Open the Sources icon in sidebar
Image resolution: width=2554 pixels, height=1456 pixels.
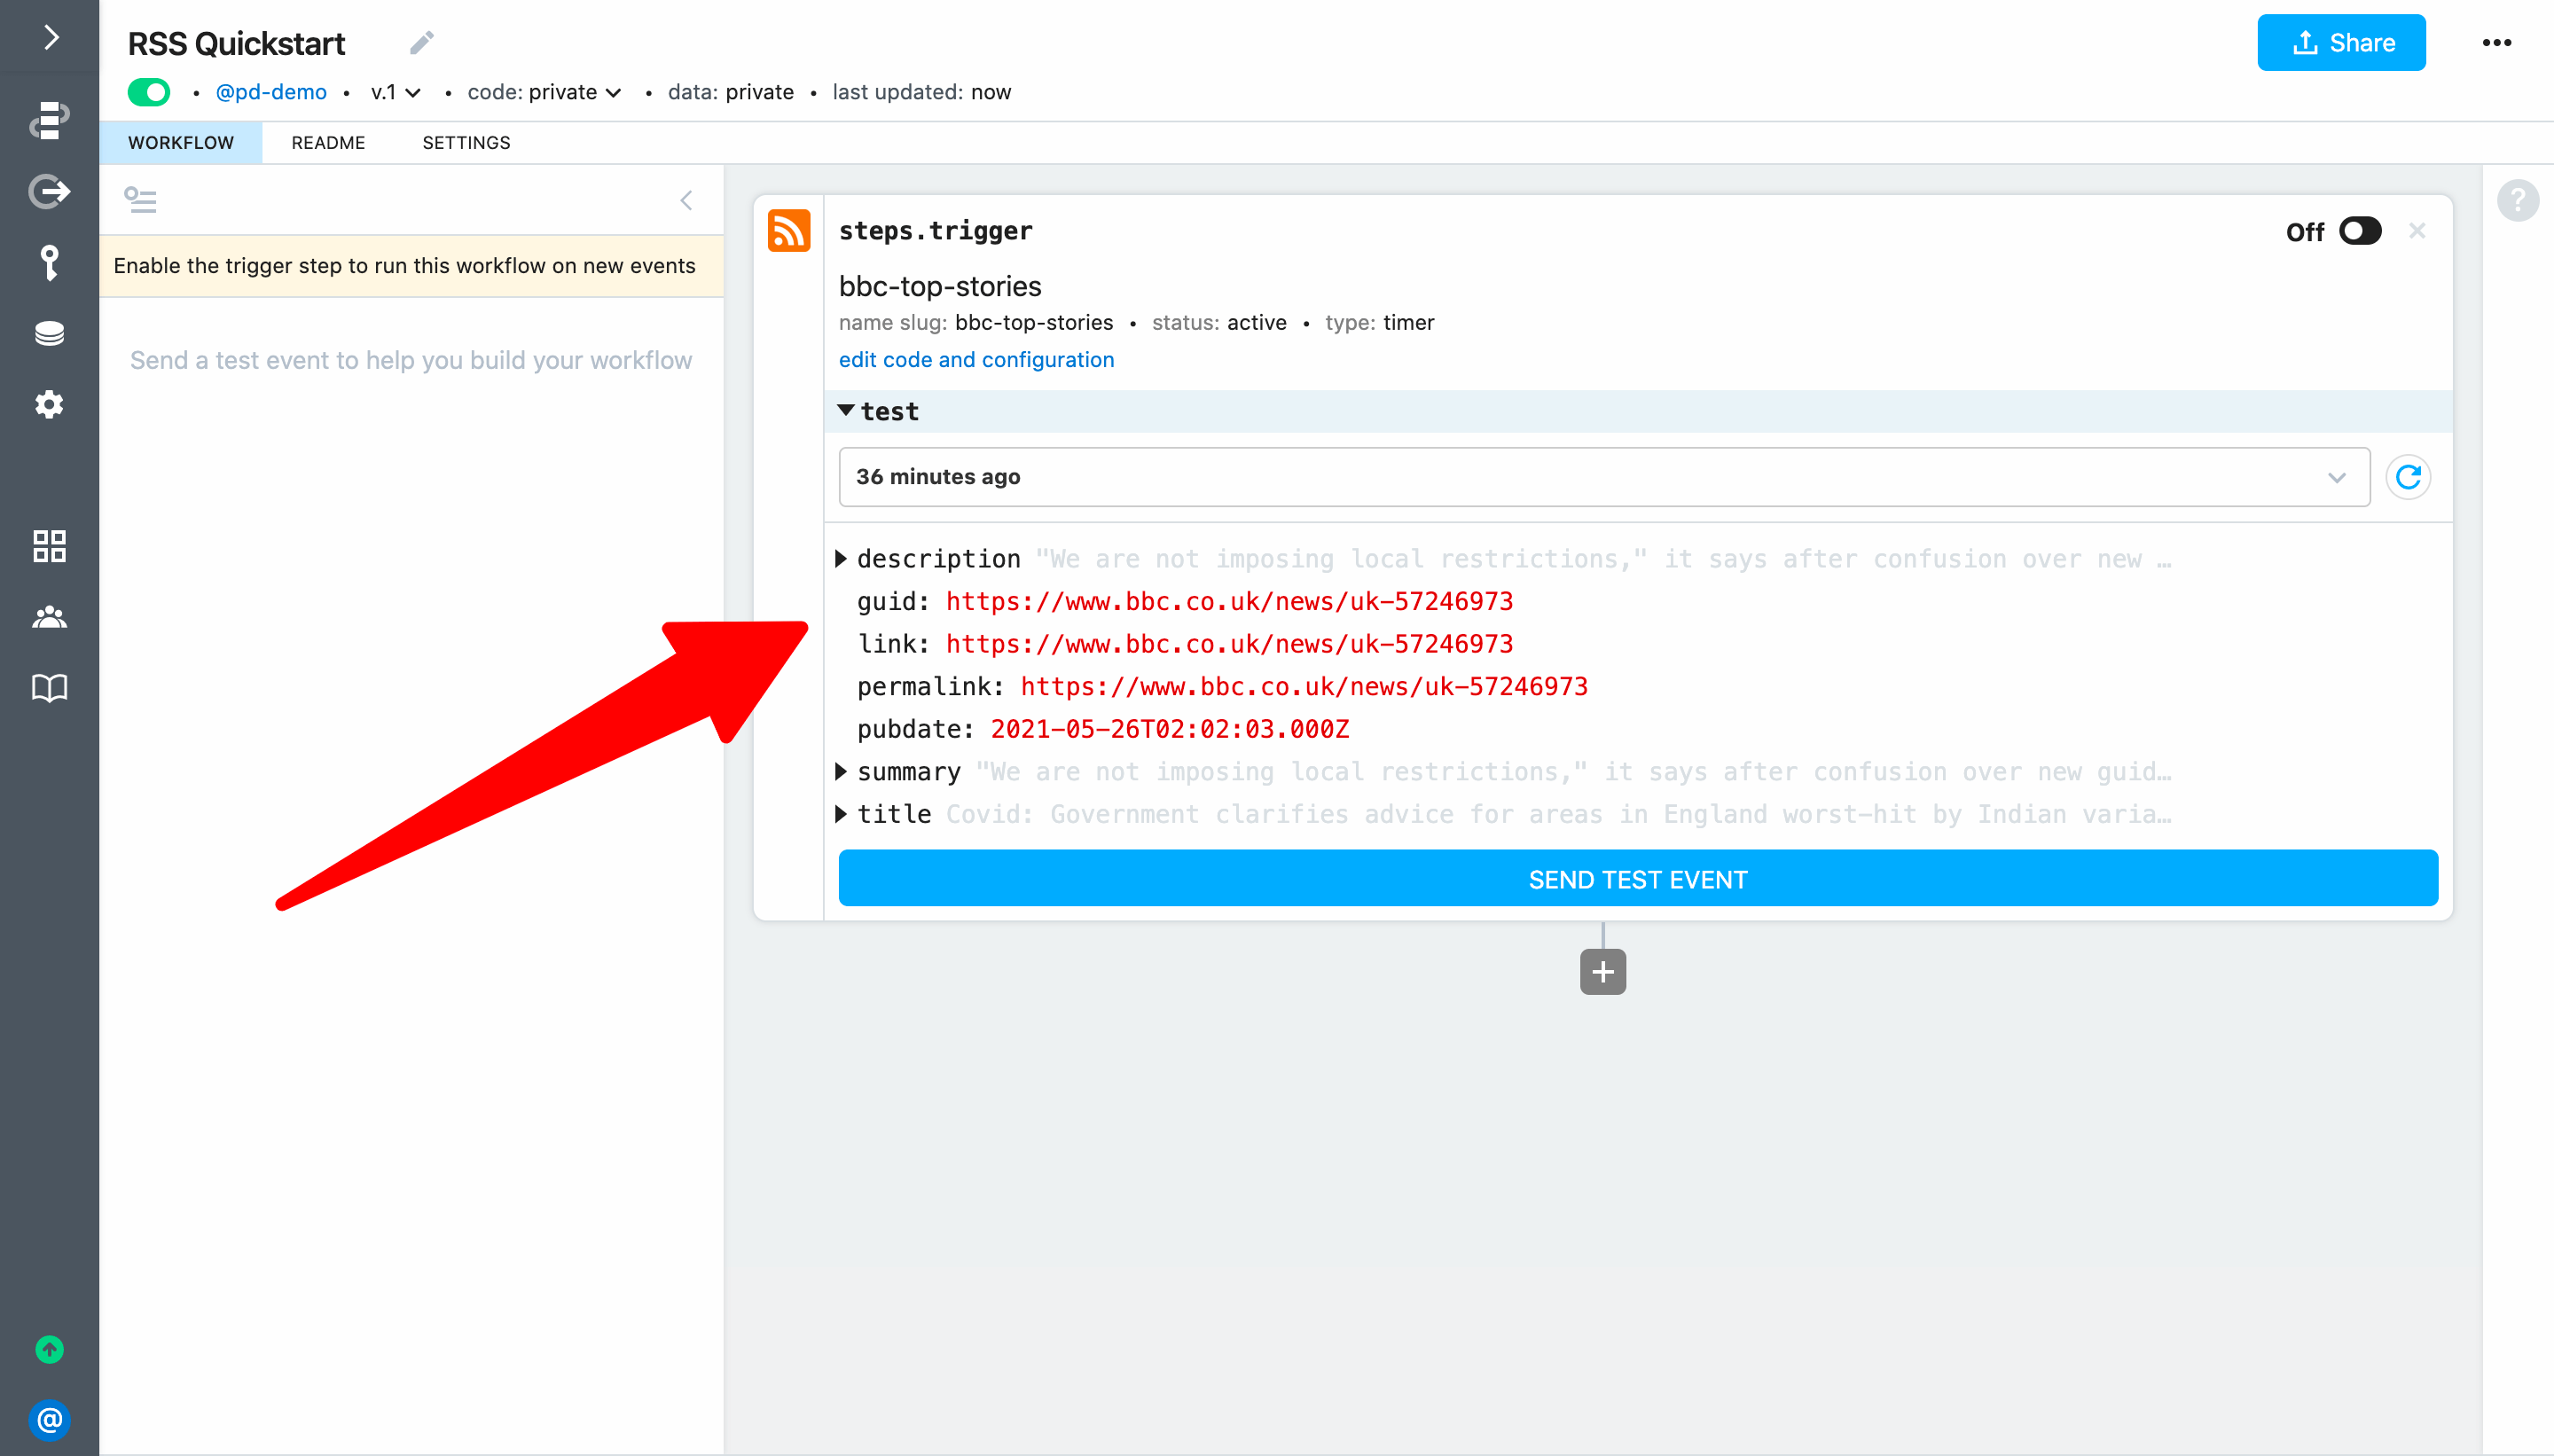pyautogui.click(x=49, y=191)
